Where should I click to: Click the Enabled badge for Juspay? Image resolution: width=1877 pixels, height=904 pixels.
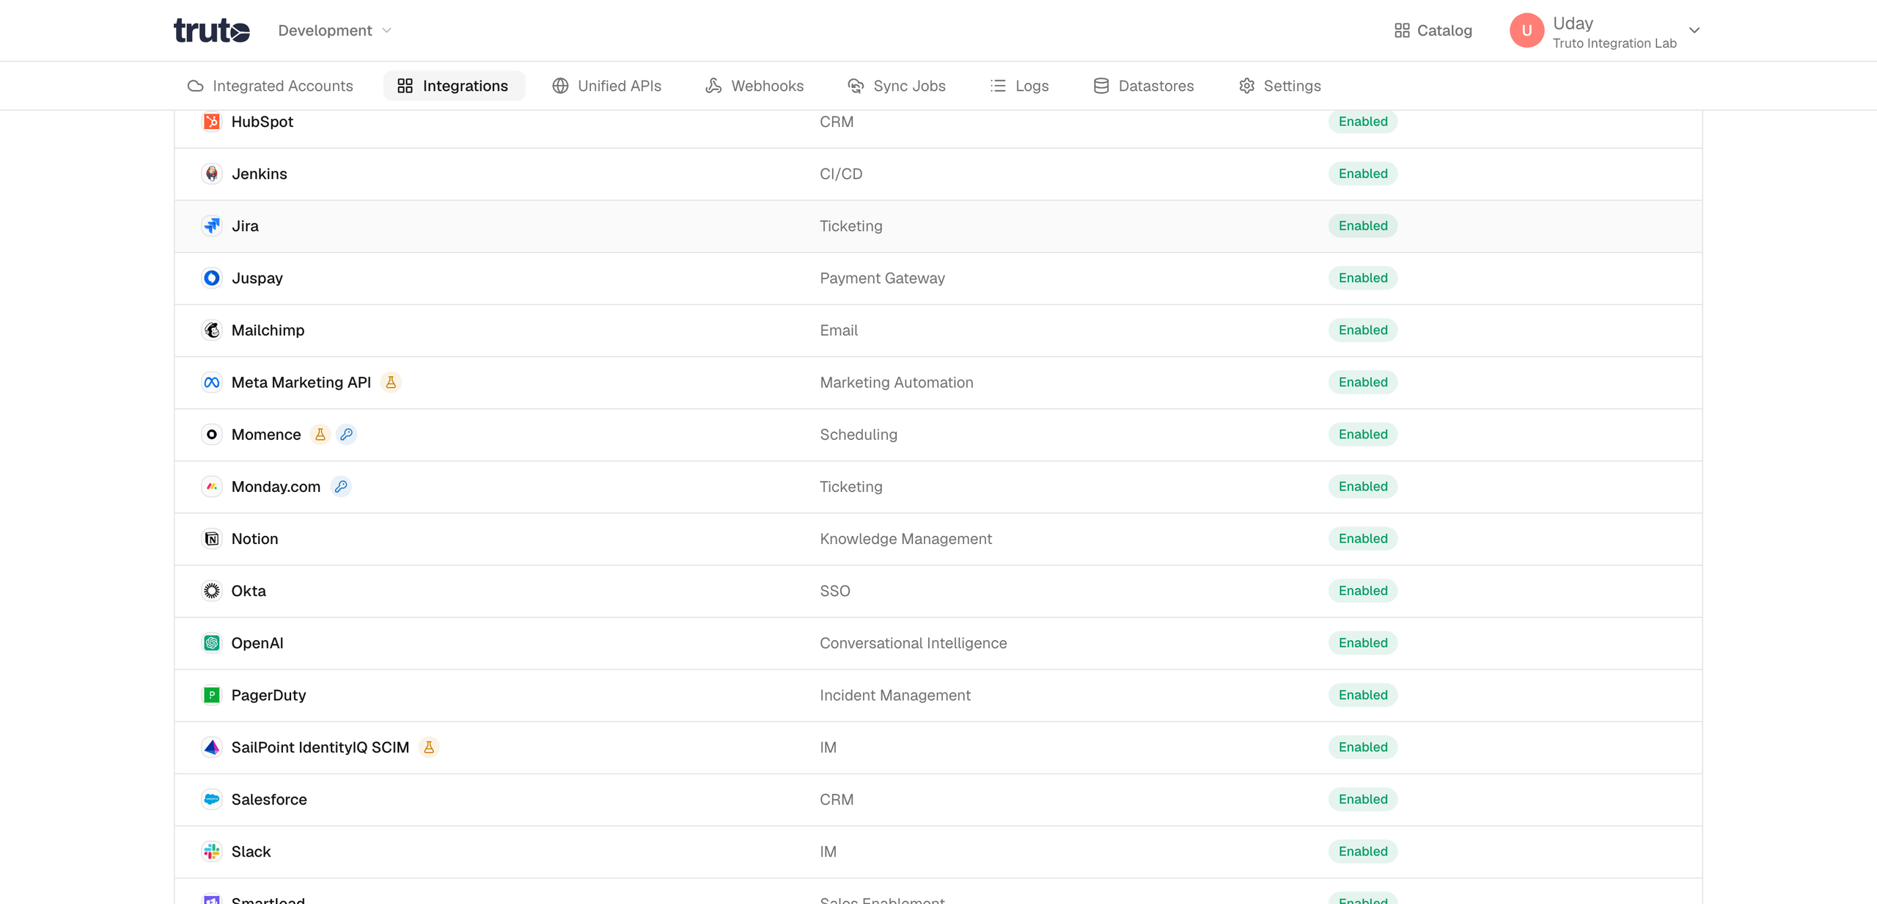[1363, 278]
